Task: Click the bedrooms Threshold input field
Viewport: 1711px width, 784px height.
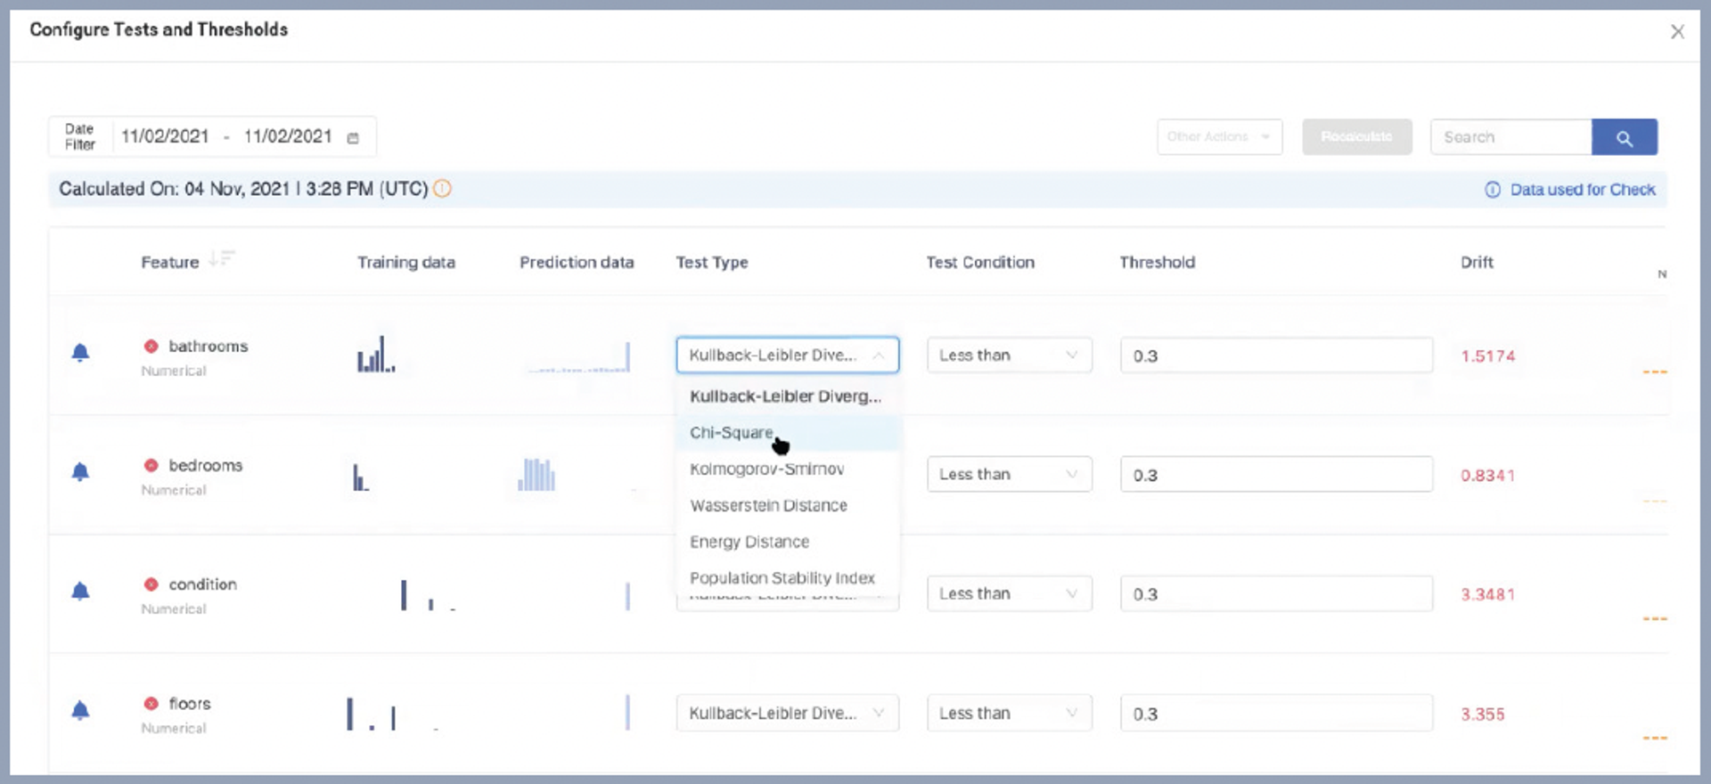Action: [1276, 475]
